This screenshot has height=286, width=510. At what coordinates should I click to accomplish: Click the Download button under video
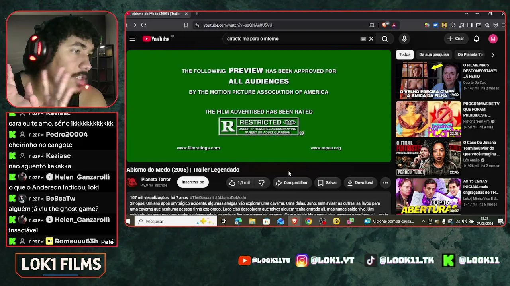[x=360, y=182]
